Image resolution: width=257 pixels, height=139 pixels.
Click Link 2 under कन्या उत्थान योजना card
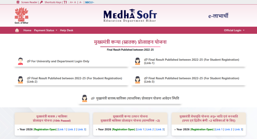pos(150,129)
